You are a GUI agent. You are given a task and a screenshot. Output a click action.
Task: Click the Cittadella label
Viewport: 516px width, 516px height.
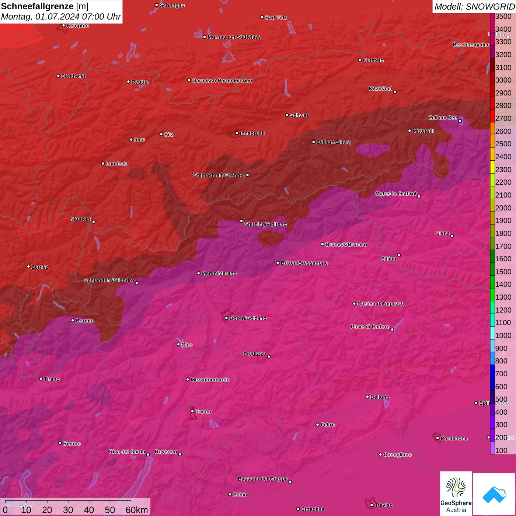pos(313,509)
